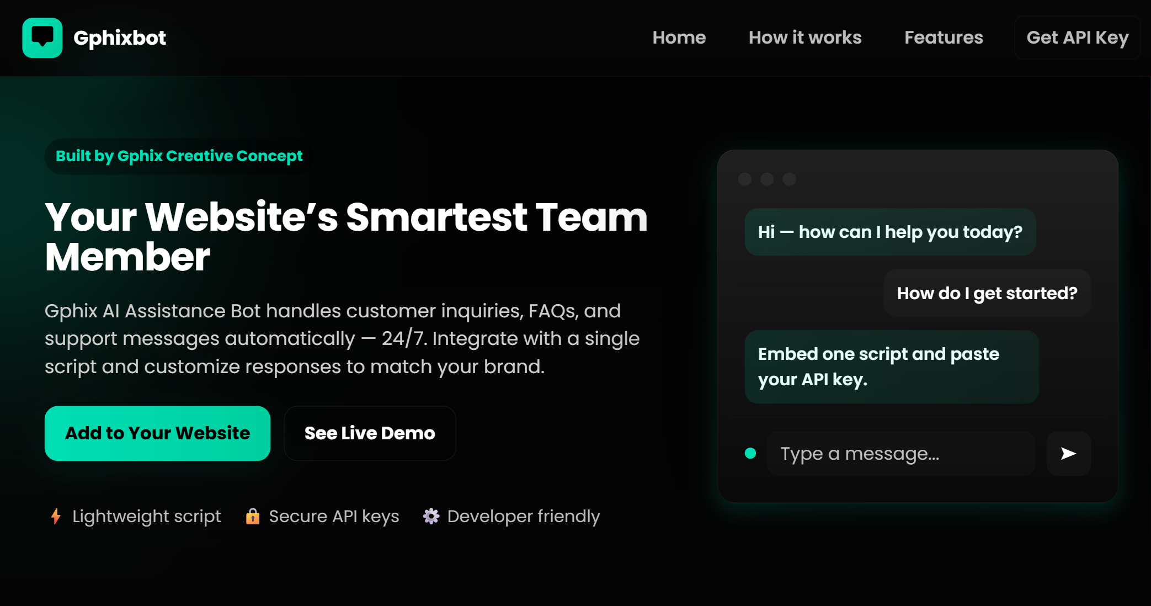The width and height of the screenshot is (1151, 606).
Task: Click the Developer friendly gear icon
Action: pos(431,517)
